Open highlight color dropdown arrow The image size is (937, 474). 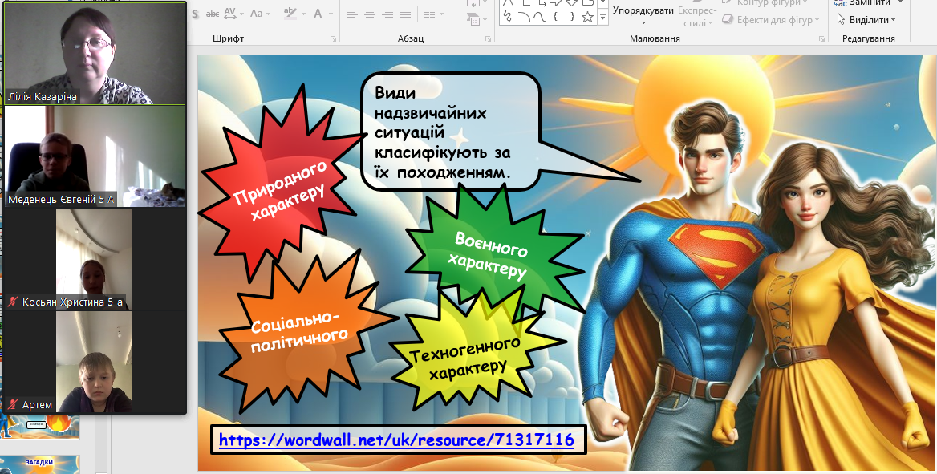coord(304,14)
